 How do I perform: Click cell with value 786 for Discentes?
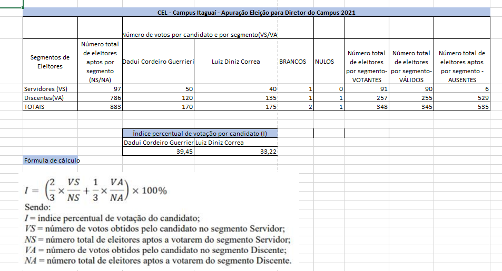coord(100,98)
